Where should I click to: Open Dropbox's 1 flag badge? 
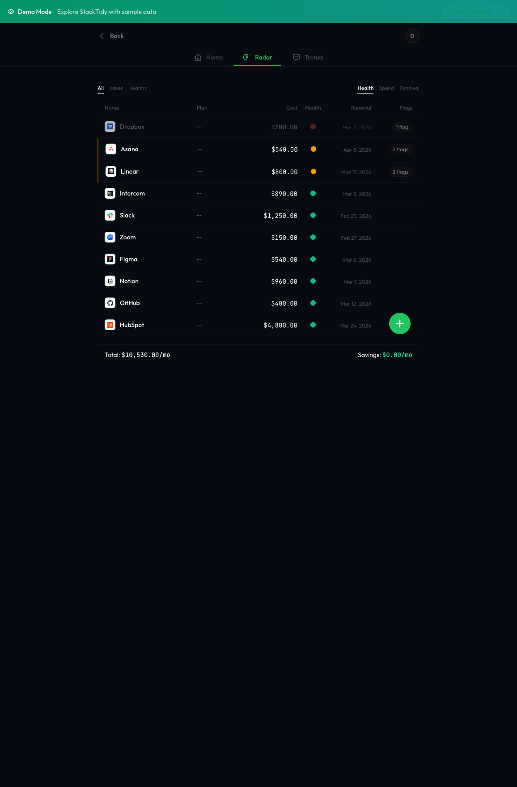402,127
